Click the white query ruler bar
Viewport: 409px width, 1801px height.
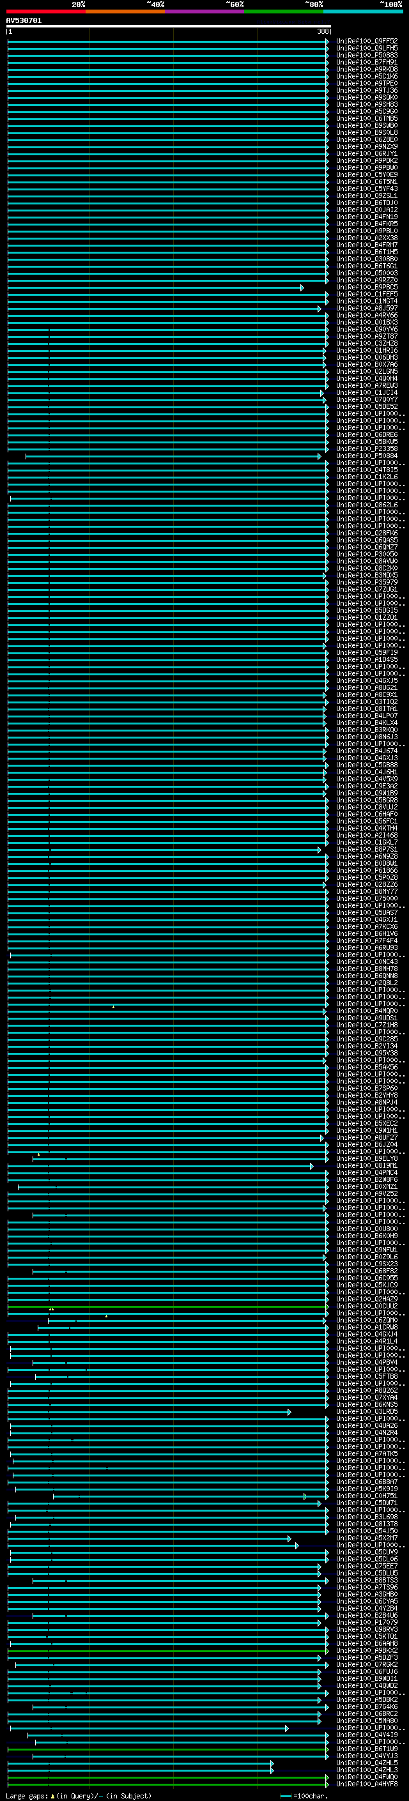[x=169, y=27]
